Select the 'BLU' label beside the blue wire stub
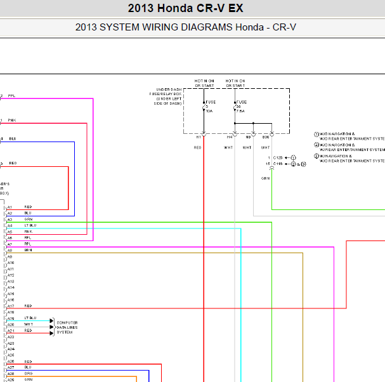The height and width of the screenshot is (382, 385). click(x=13, y=139)
